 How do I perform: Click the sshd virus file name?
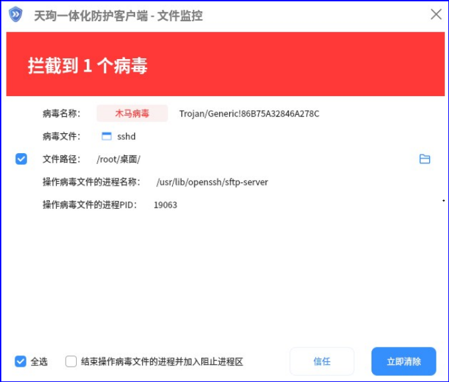[x=126, y=137]
